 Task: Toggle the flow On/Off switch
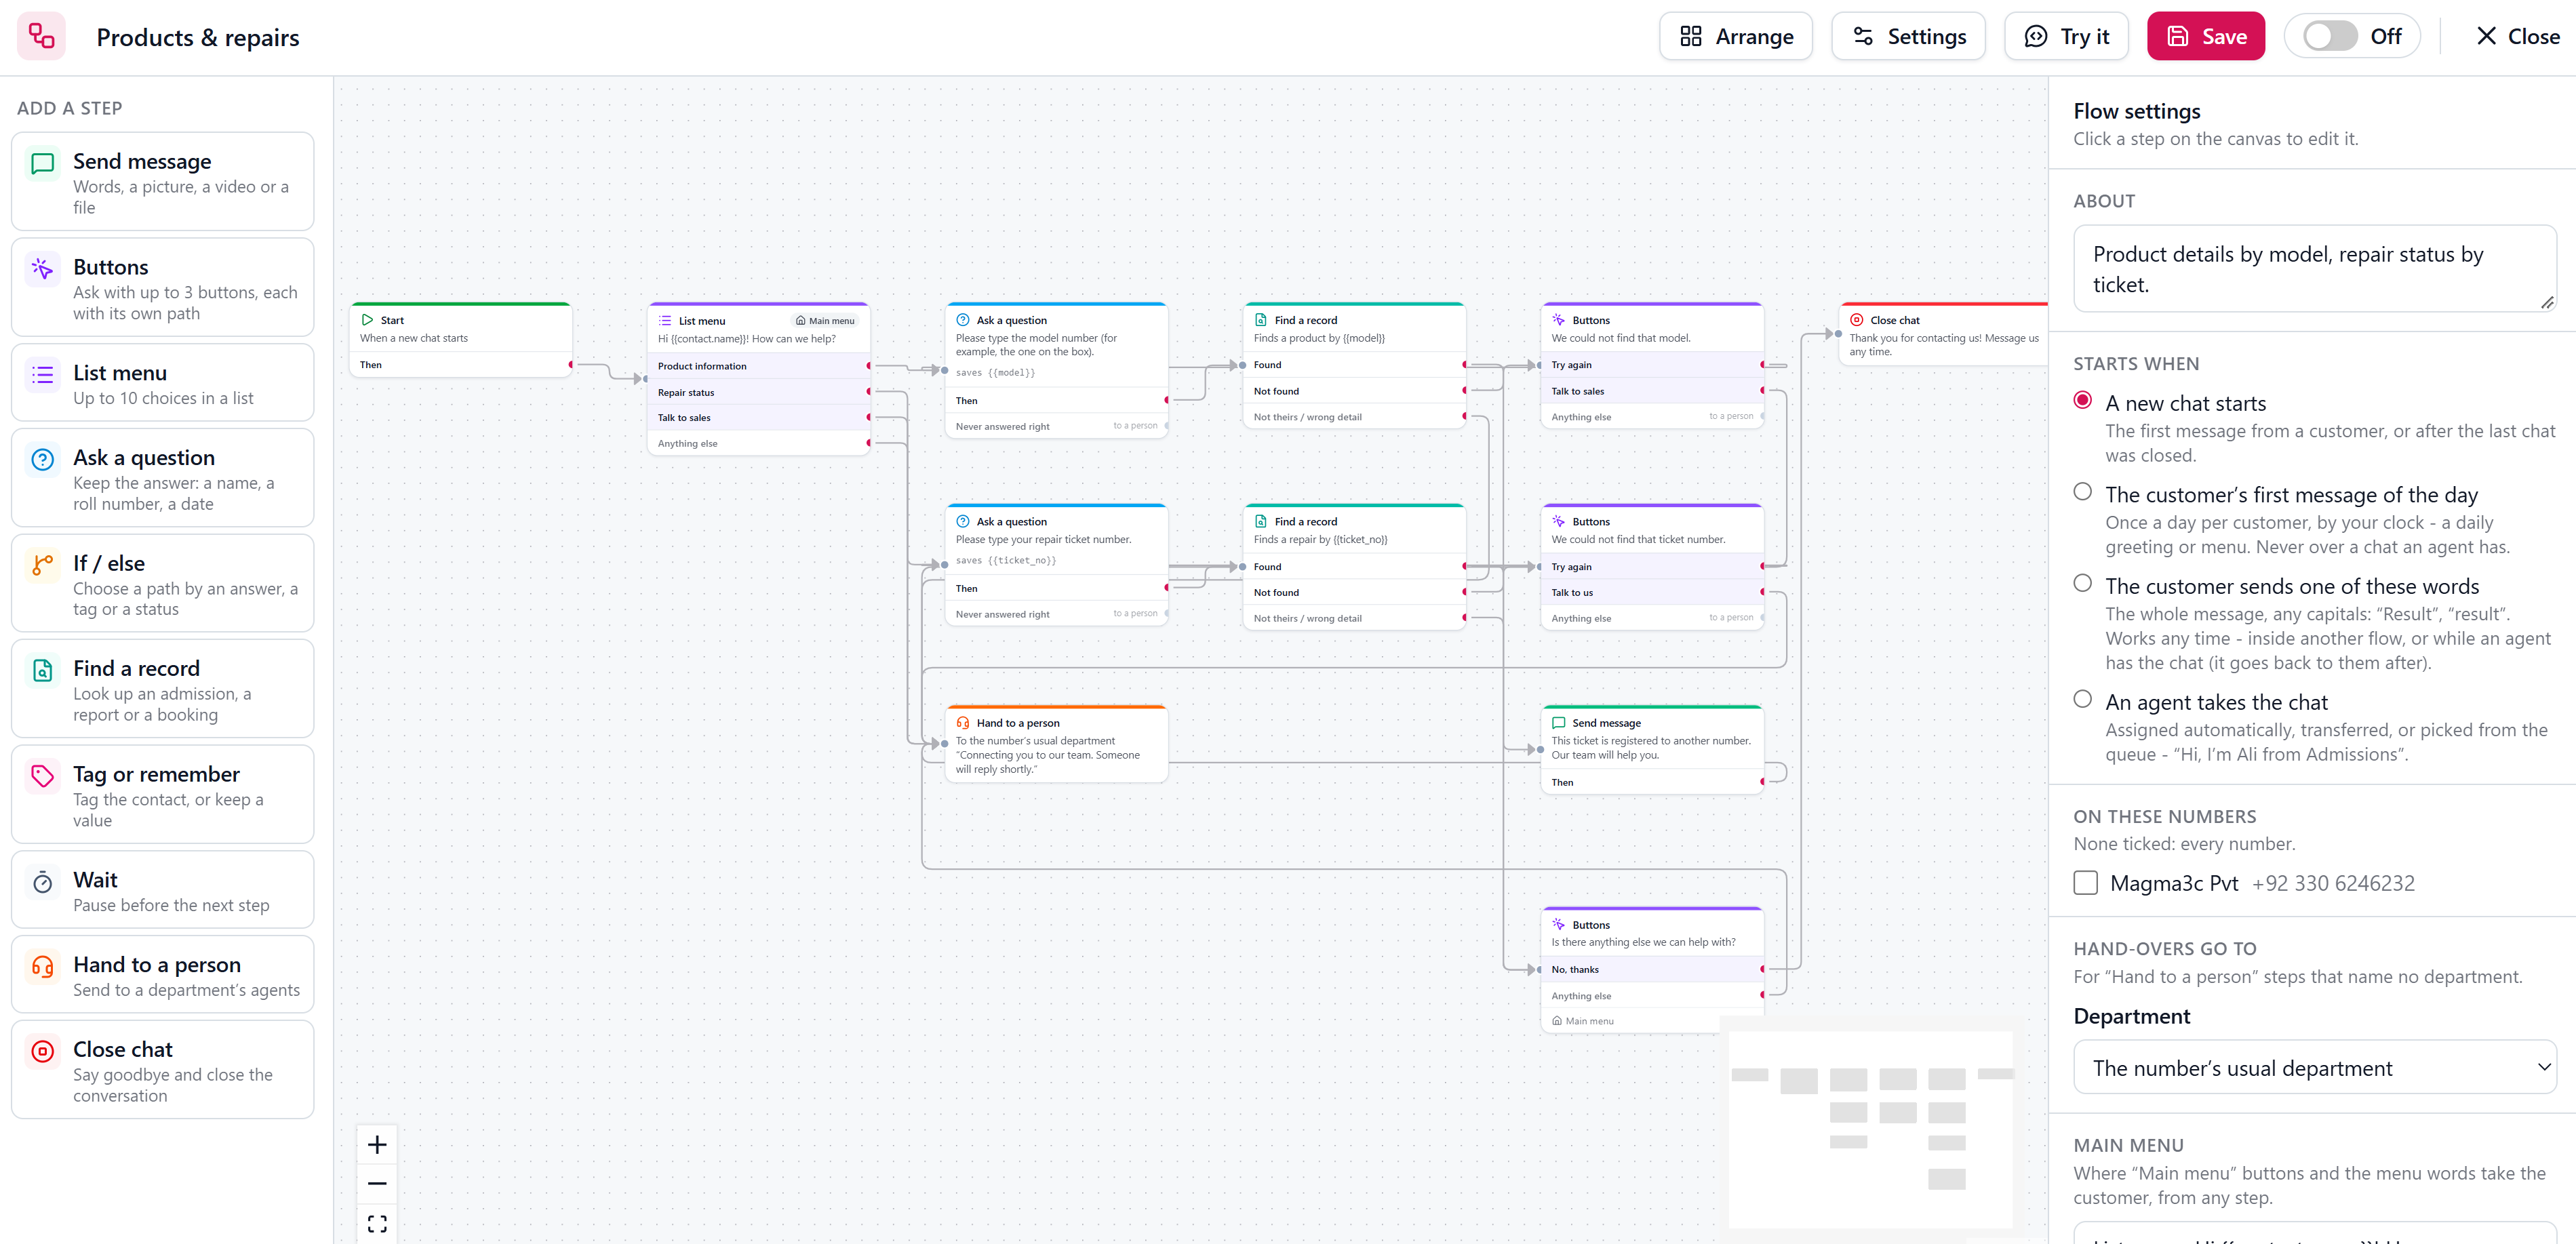coord(2330,36)
